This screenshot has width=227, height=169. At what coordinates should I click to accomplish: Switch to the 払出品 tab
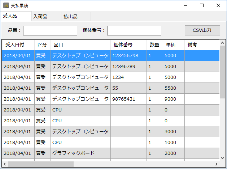click(70, 17)
